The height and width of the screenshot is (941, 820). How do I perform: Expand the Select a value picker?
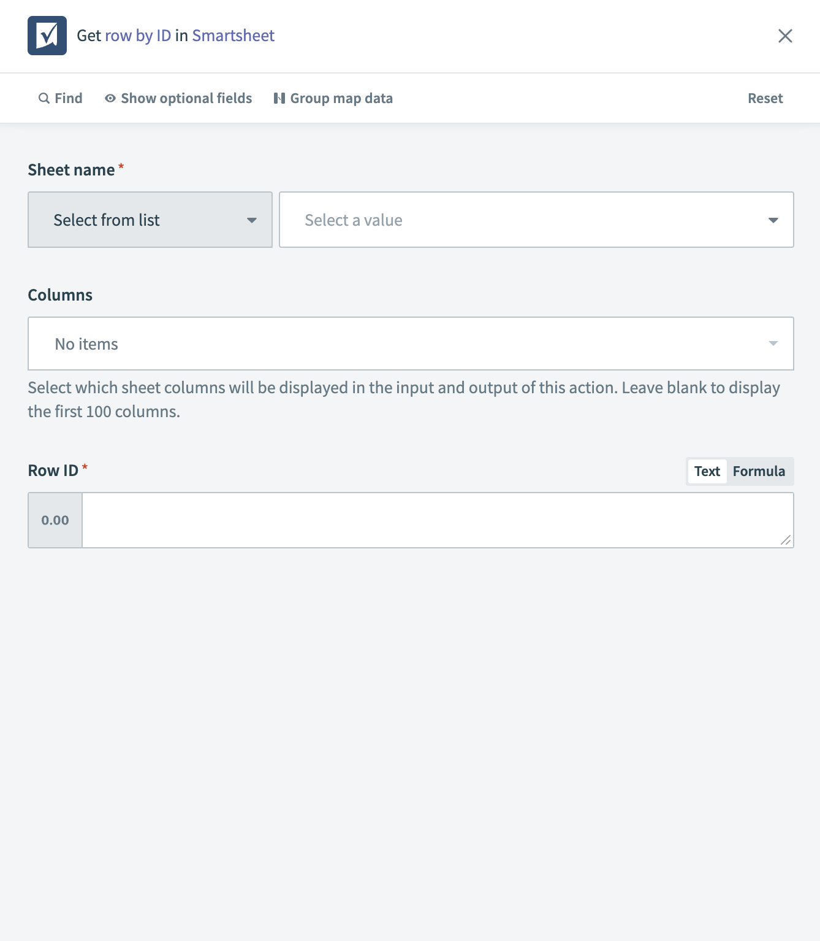tap(536, 220)
